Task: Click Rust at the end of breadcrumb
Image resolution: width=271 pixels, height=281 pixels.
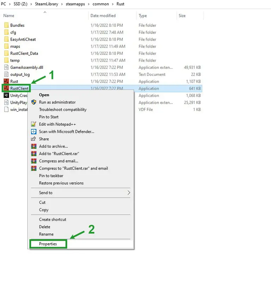Action: [120, 4]
